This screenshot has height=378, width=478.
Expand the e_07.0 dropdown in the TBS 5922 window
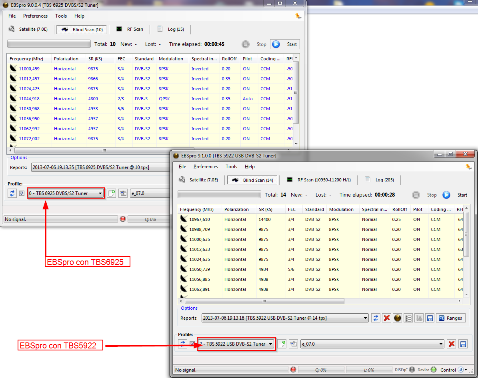pos(441,344)
